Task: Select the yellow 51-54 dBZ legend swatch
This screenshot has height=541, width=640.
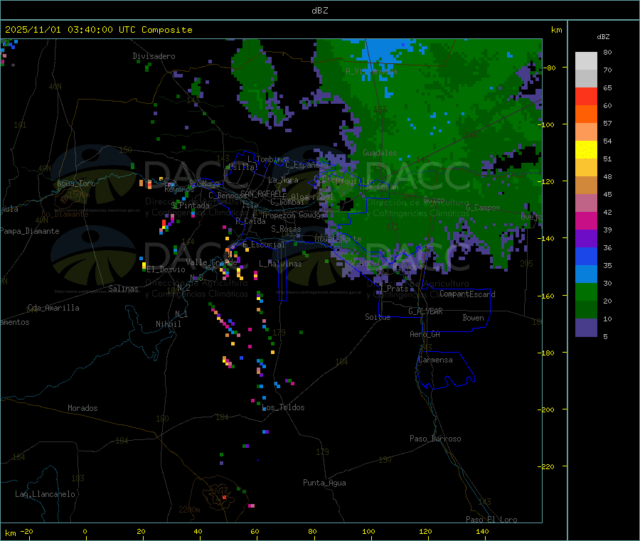Action: click(x=586, y=150)
